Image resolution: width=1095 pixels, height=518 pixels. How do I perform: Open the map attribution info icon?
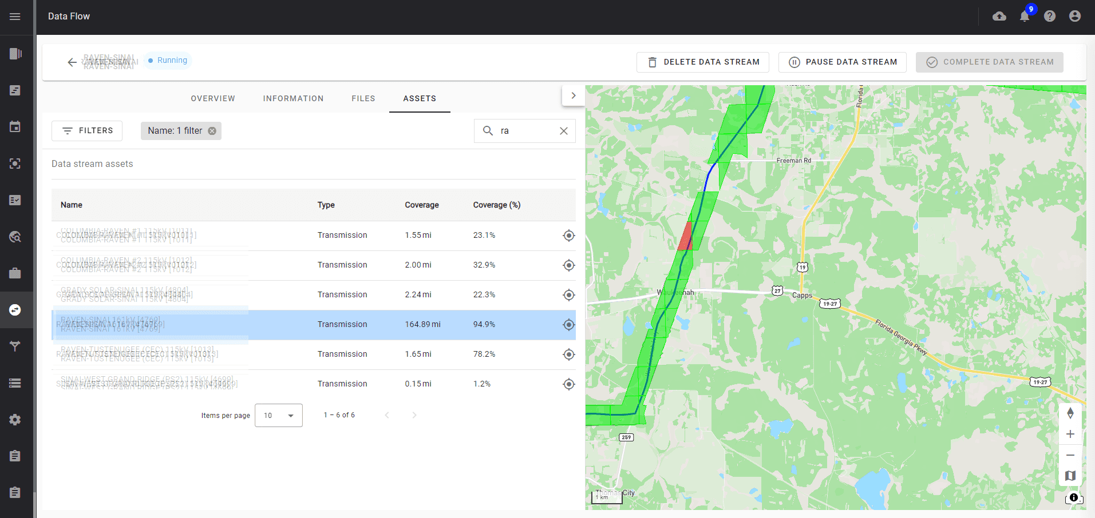(1074, 497)
